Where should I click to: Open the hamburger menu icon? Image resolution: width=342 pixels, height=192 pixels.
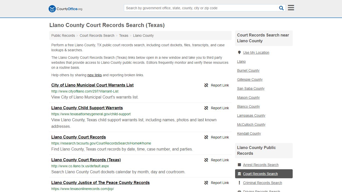coord(291,8)
